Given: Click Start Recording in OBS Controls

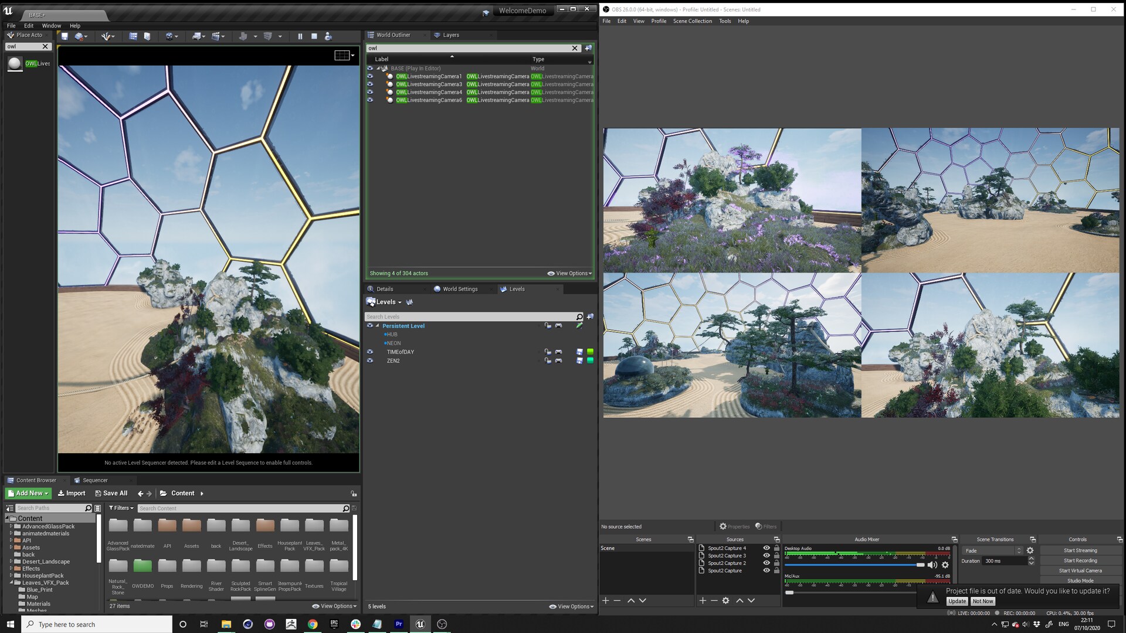Looking at the screenshot, I should (1080, 561).
